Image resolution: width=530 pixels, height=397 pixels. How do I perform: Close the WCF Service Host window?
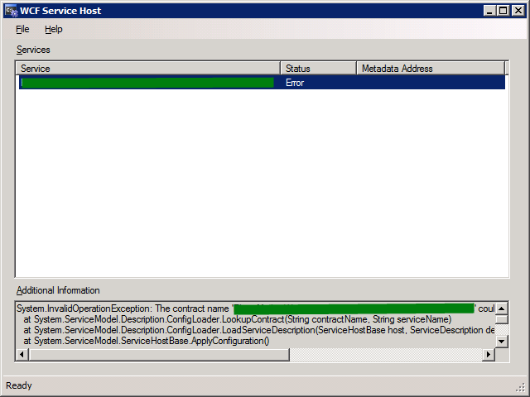click(518, 11)
